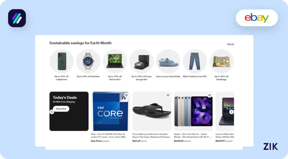Click the See all link
Image resolution: width=288 pixels, height=159 pixels.
point(230,44)
